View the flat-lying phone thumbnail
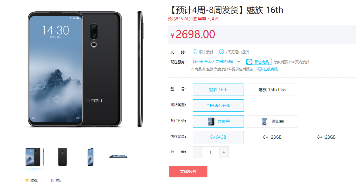 [x=118, y=156]
